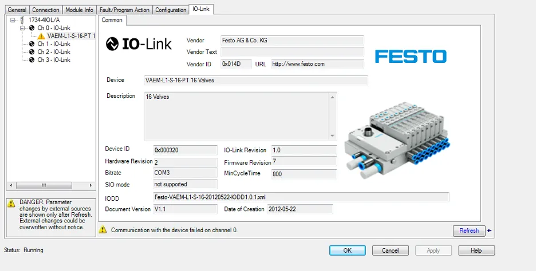
Task: Select the Common sub-tab
Action: point(112,20)
